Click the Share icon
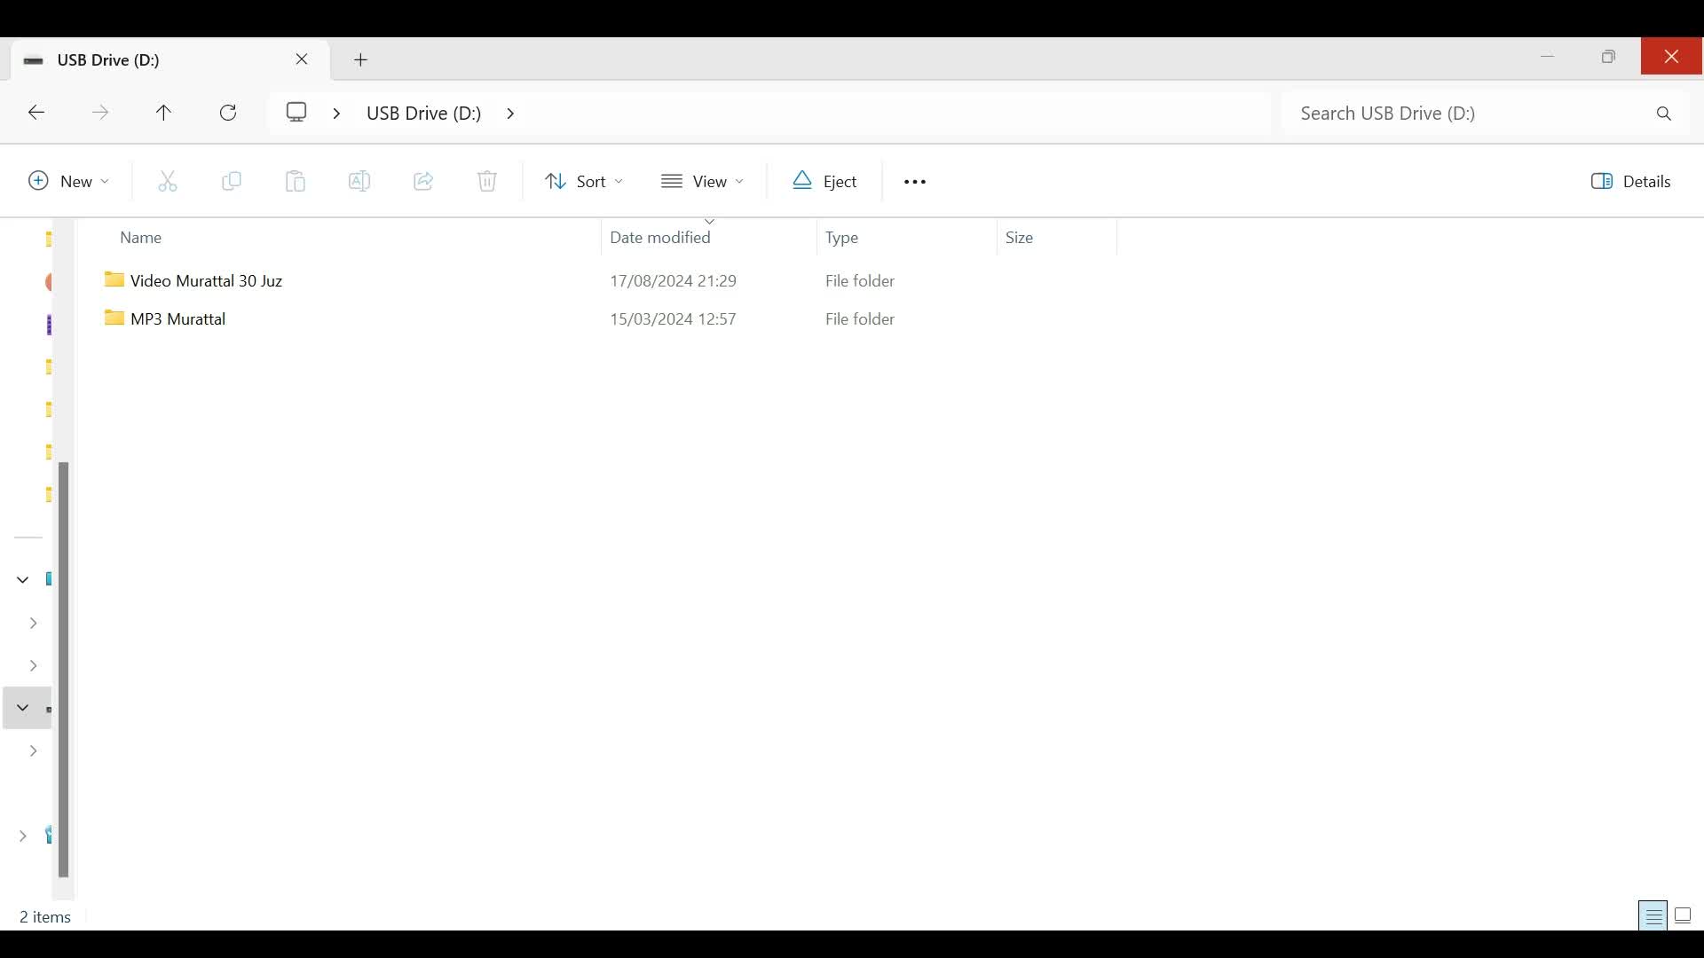 coord(423,182)
